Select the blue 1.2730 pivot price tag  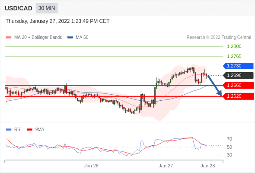click(238, 66)
